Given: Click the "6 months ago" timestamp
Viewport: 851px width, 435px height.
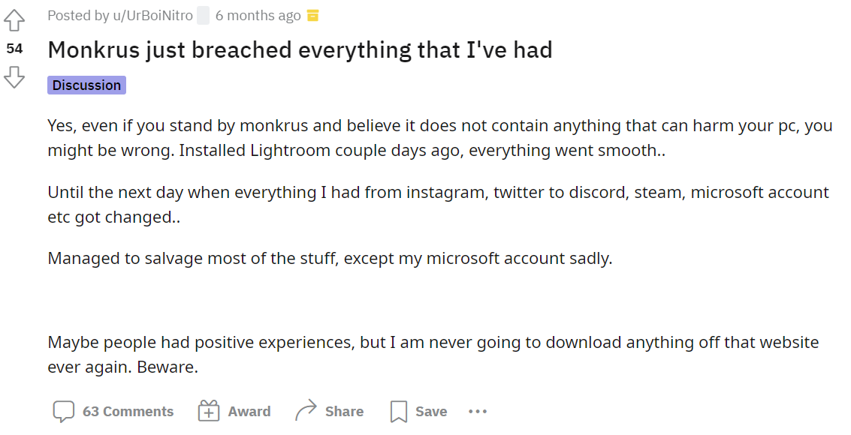Looking at the screenshot, I should click(x=258, y=16).
